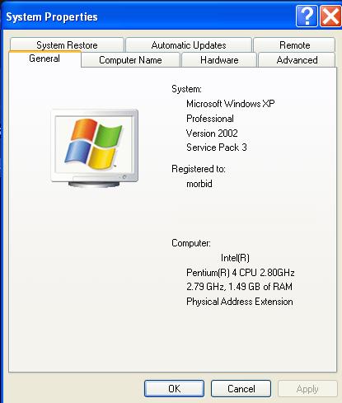Go to the General tab
Image resolution: width=342 pixels, height=403 pixels.
tap(45, 59)
